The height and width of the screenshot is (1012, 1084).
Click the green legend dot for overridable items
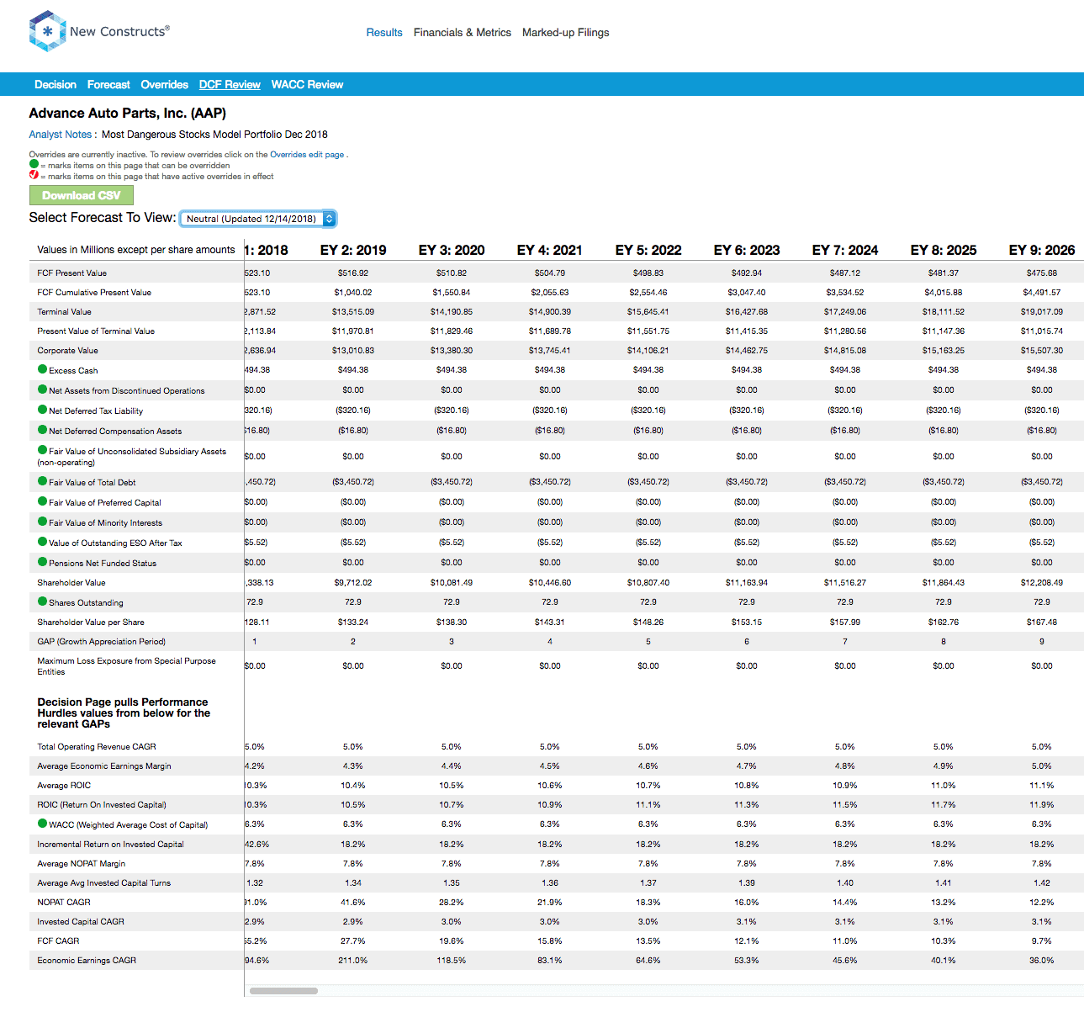pyautogui.click(x=34, y=165)
